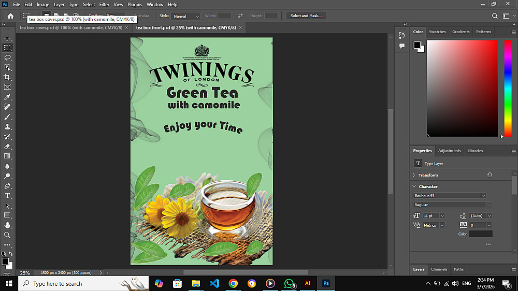Click the Home icon in options bar

[x=10, y=16]
